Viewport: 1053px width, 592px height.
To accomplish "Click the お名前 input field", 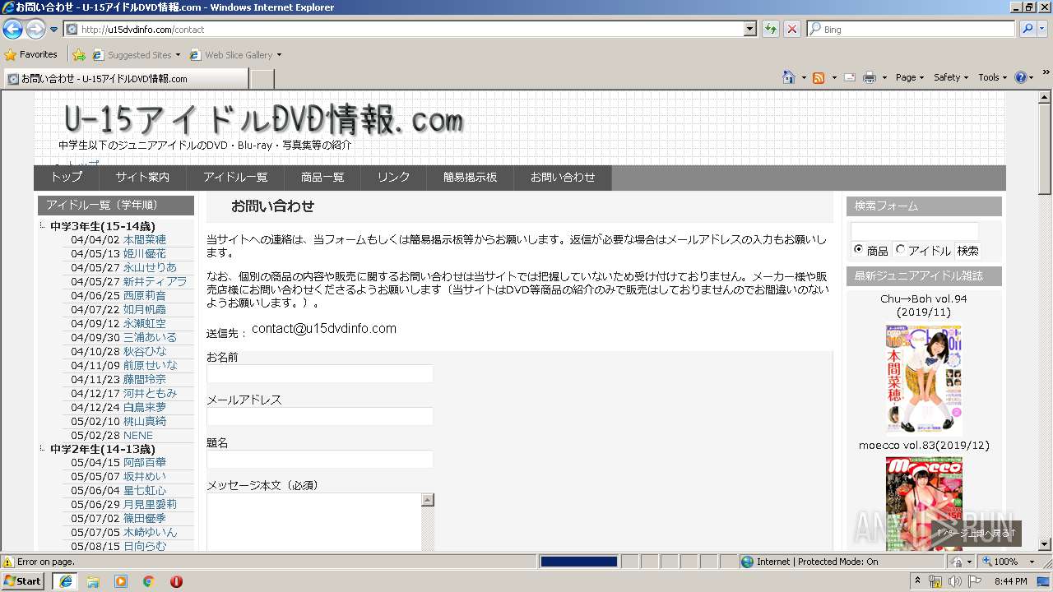I will click(x=319, y=374).
